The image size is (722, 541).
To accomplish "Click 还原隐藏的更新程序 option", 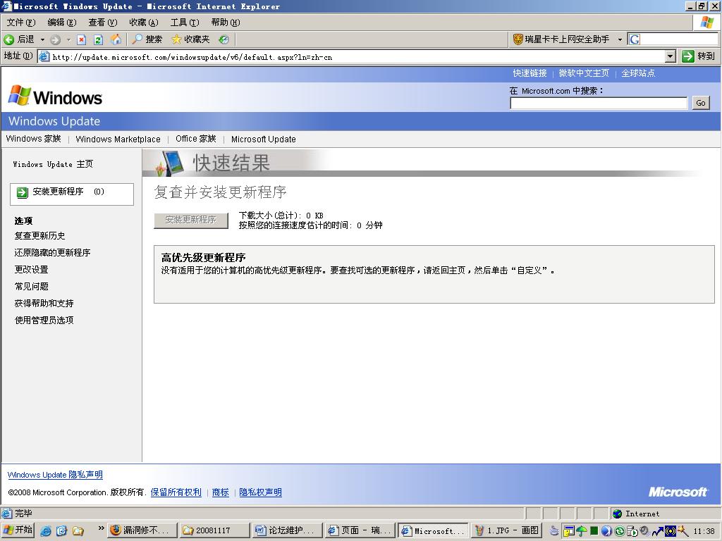I will click(52, 253).
